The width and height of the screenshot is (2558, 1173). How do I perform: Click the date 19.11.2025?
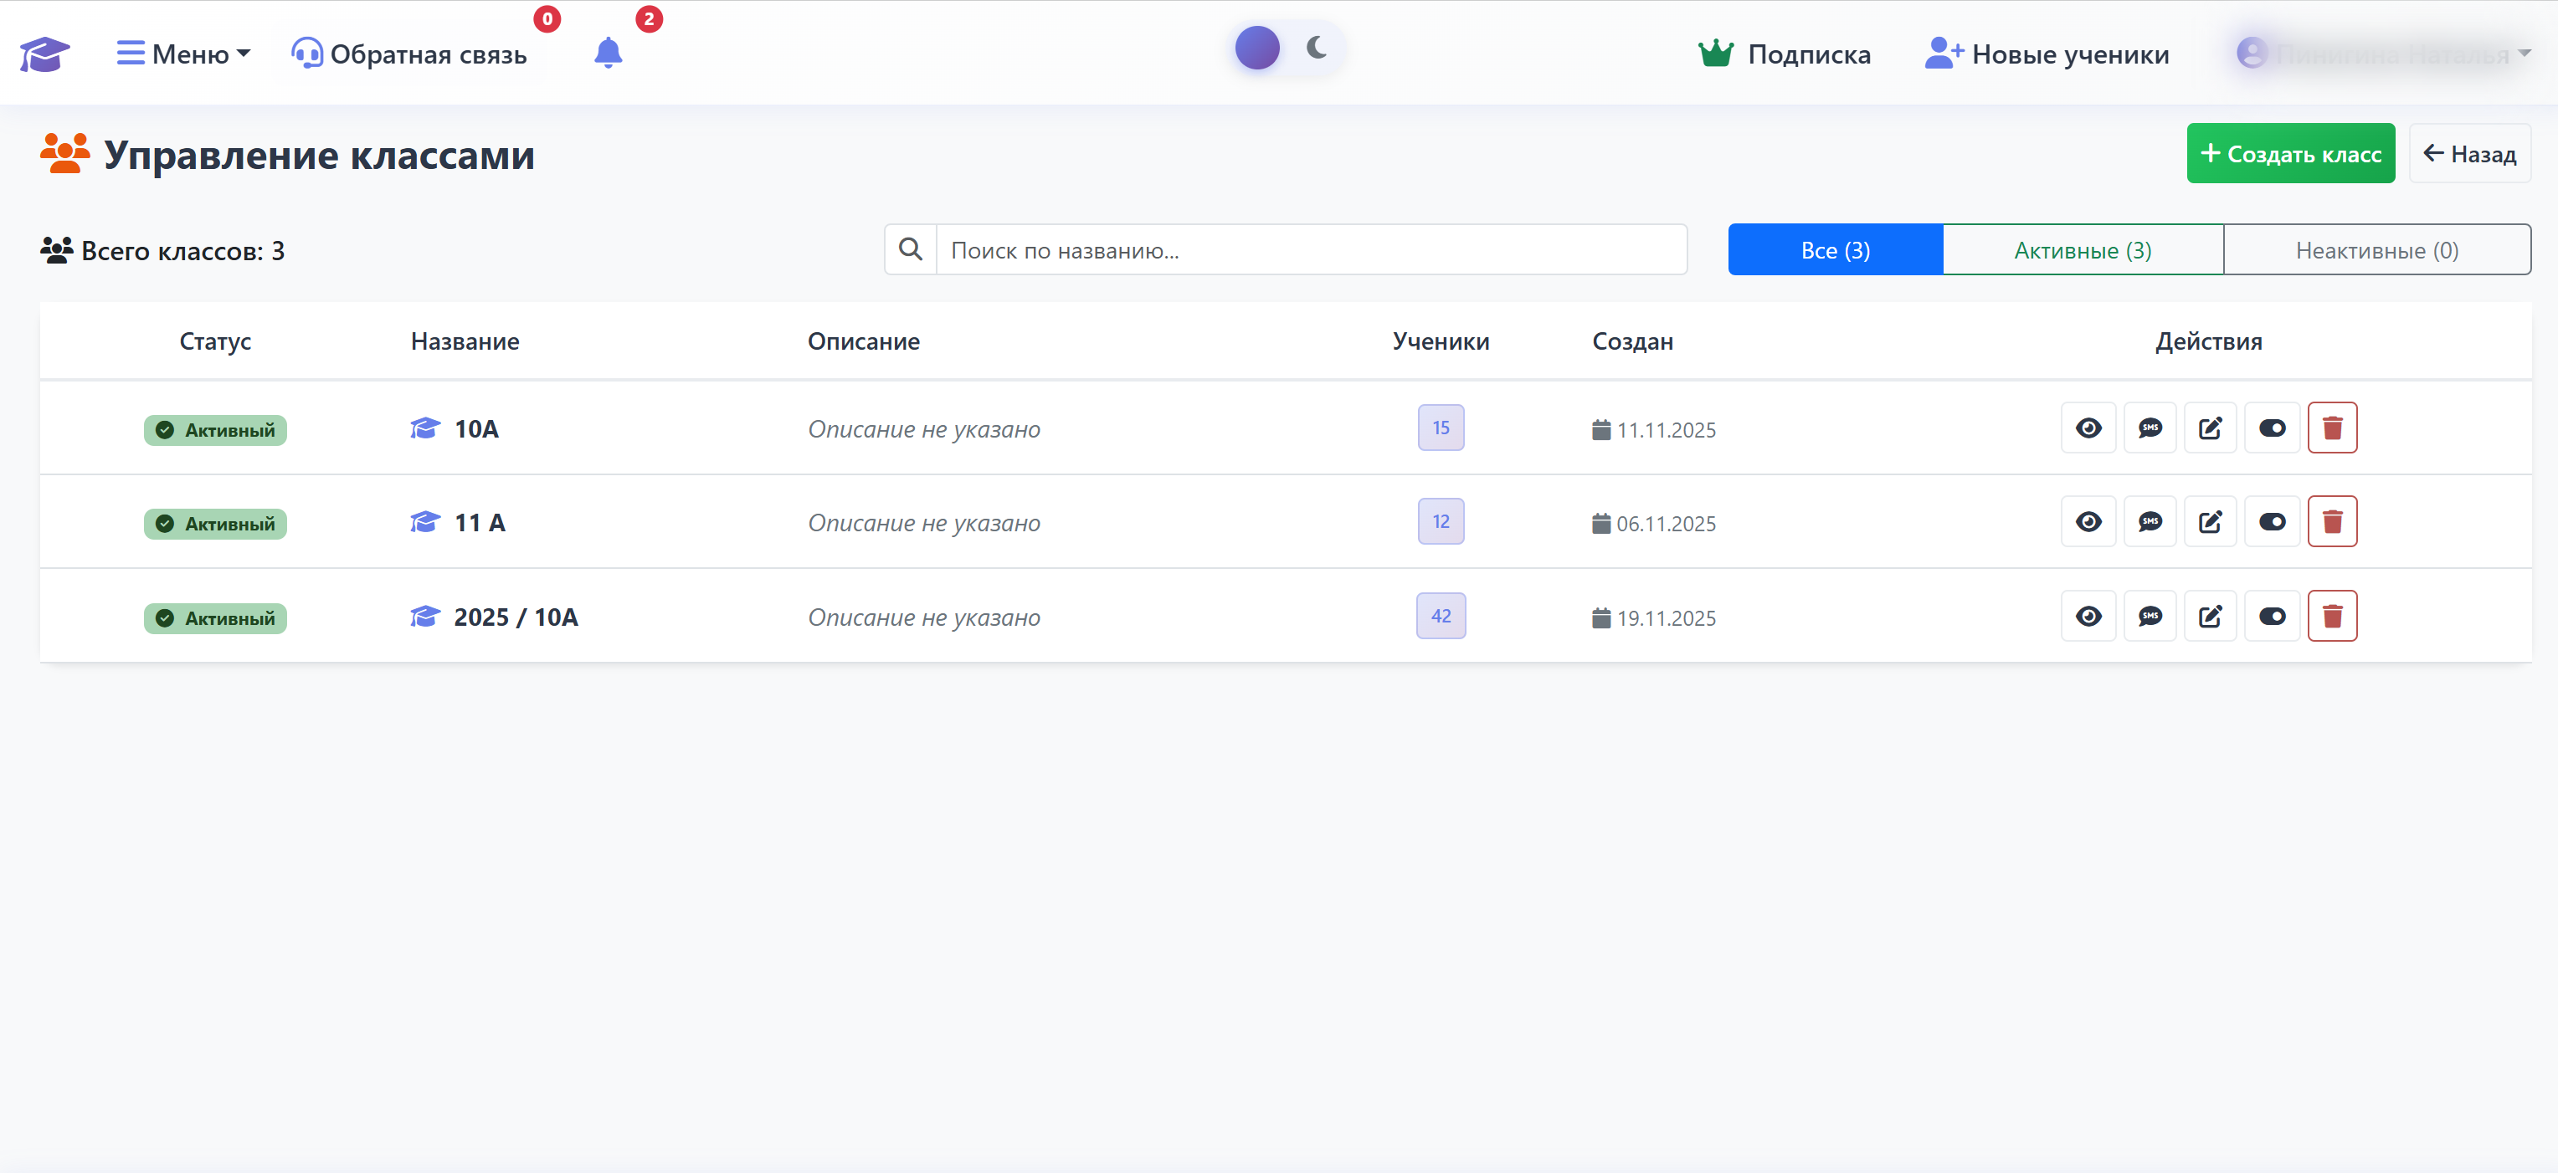point(1665,617)
